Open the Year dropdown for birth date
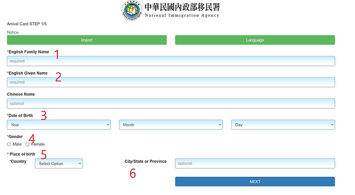The width and height of the screenshot is (355, 195). [59, 125]
